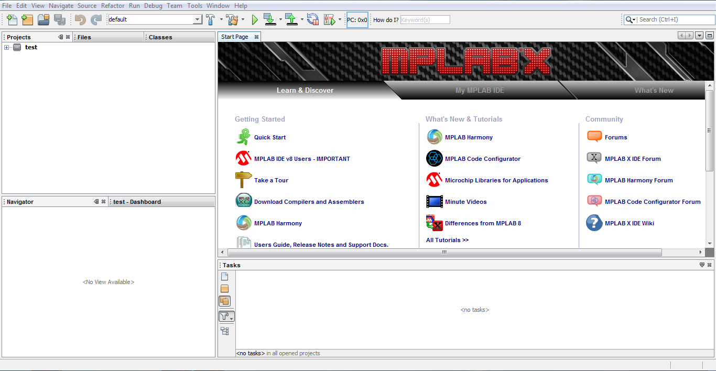The image size is (716, 371).
Task: Open the search options magnifier dropdown
Action: (x=631, y=19)
